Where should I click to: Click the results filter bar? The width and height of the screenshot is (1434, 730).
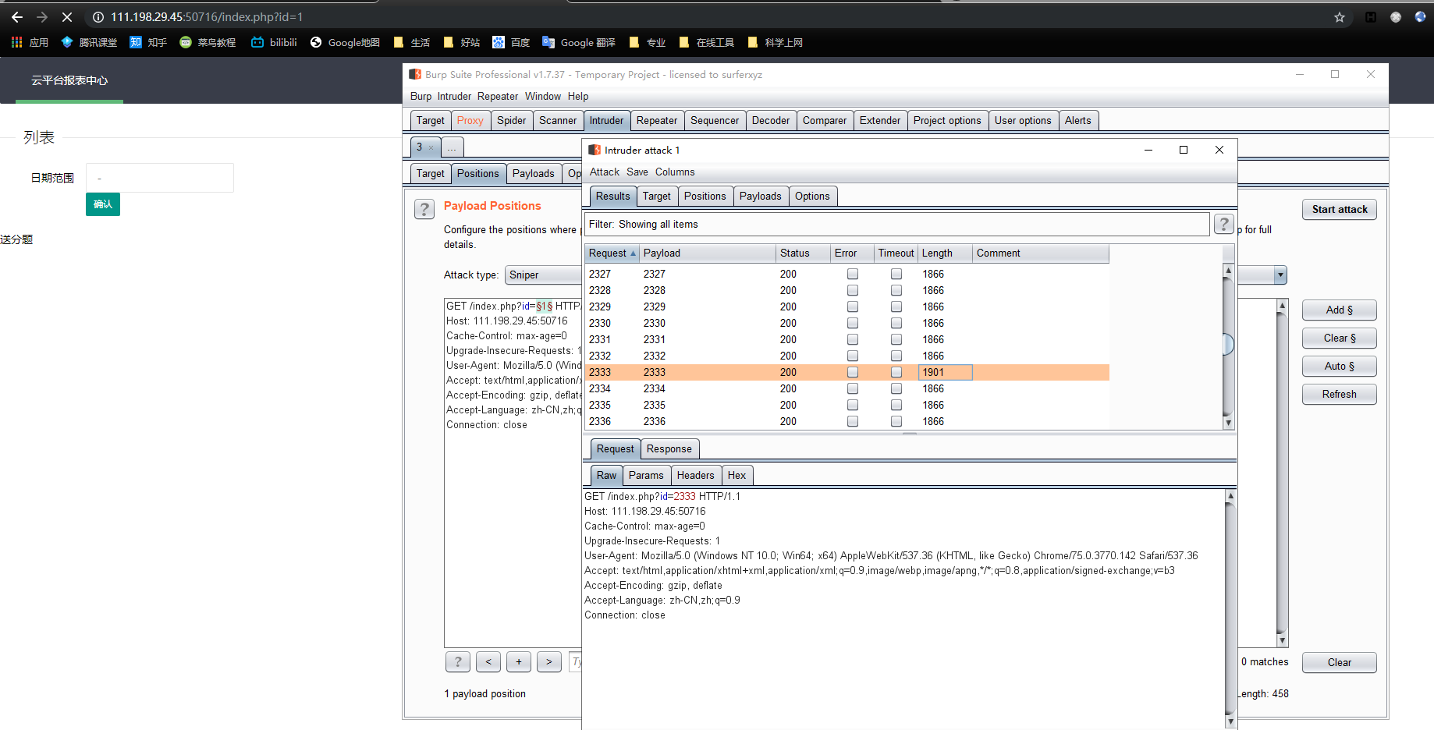(x=897, y=224)
